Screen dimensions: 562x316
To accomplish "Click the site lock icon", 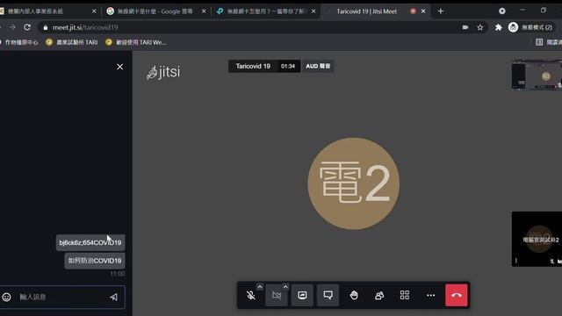I will pos(46,27).
